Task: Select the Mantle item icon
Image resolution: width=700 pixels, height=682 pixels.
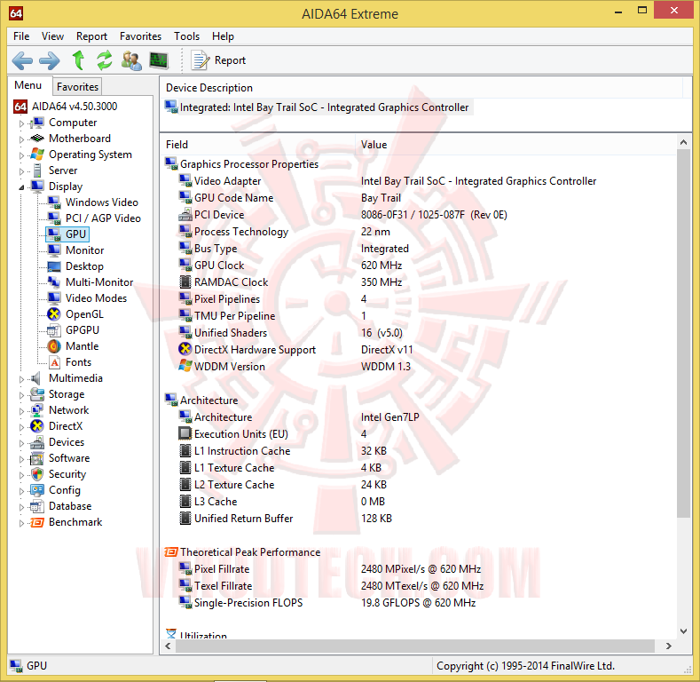Action: coord(54,346)
